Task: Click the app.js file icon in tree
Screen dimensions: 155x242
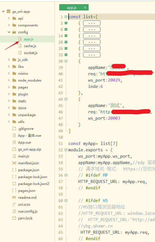Action: [x=20, y=39]
